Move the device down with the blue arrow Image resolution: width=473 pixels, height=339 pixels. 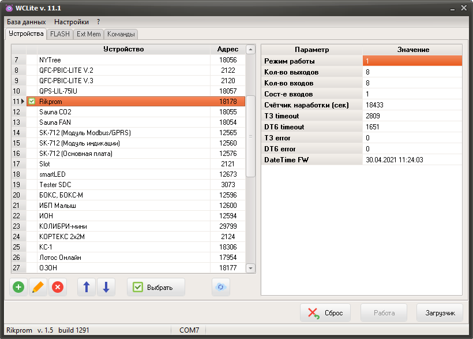point(106,287)
